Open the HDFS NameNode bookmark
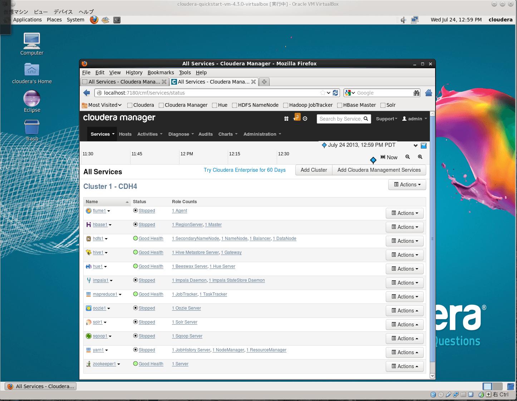The image size is (517, 401). [x=255, y=105]
